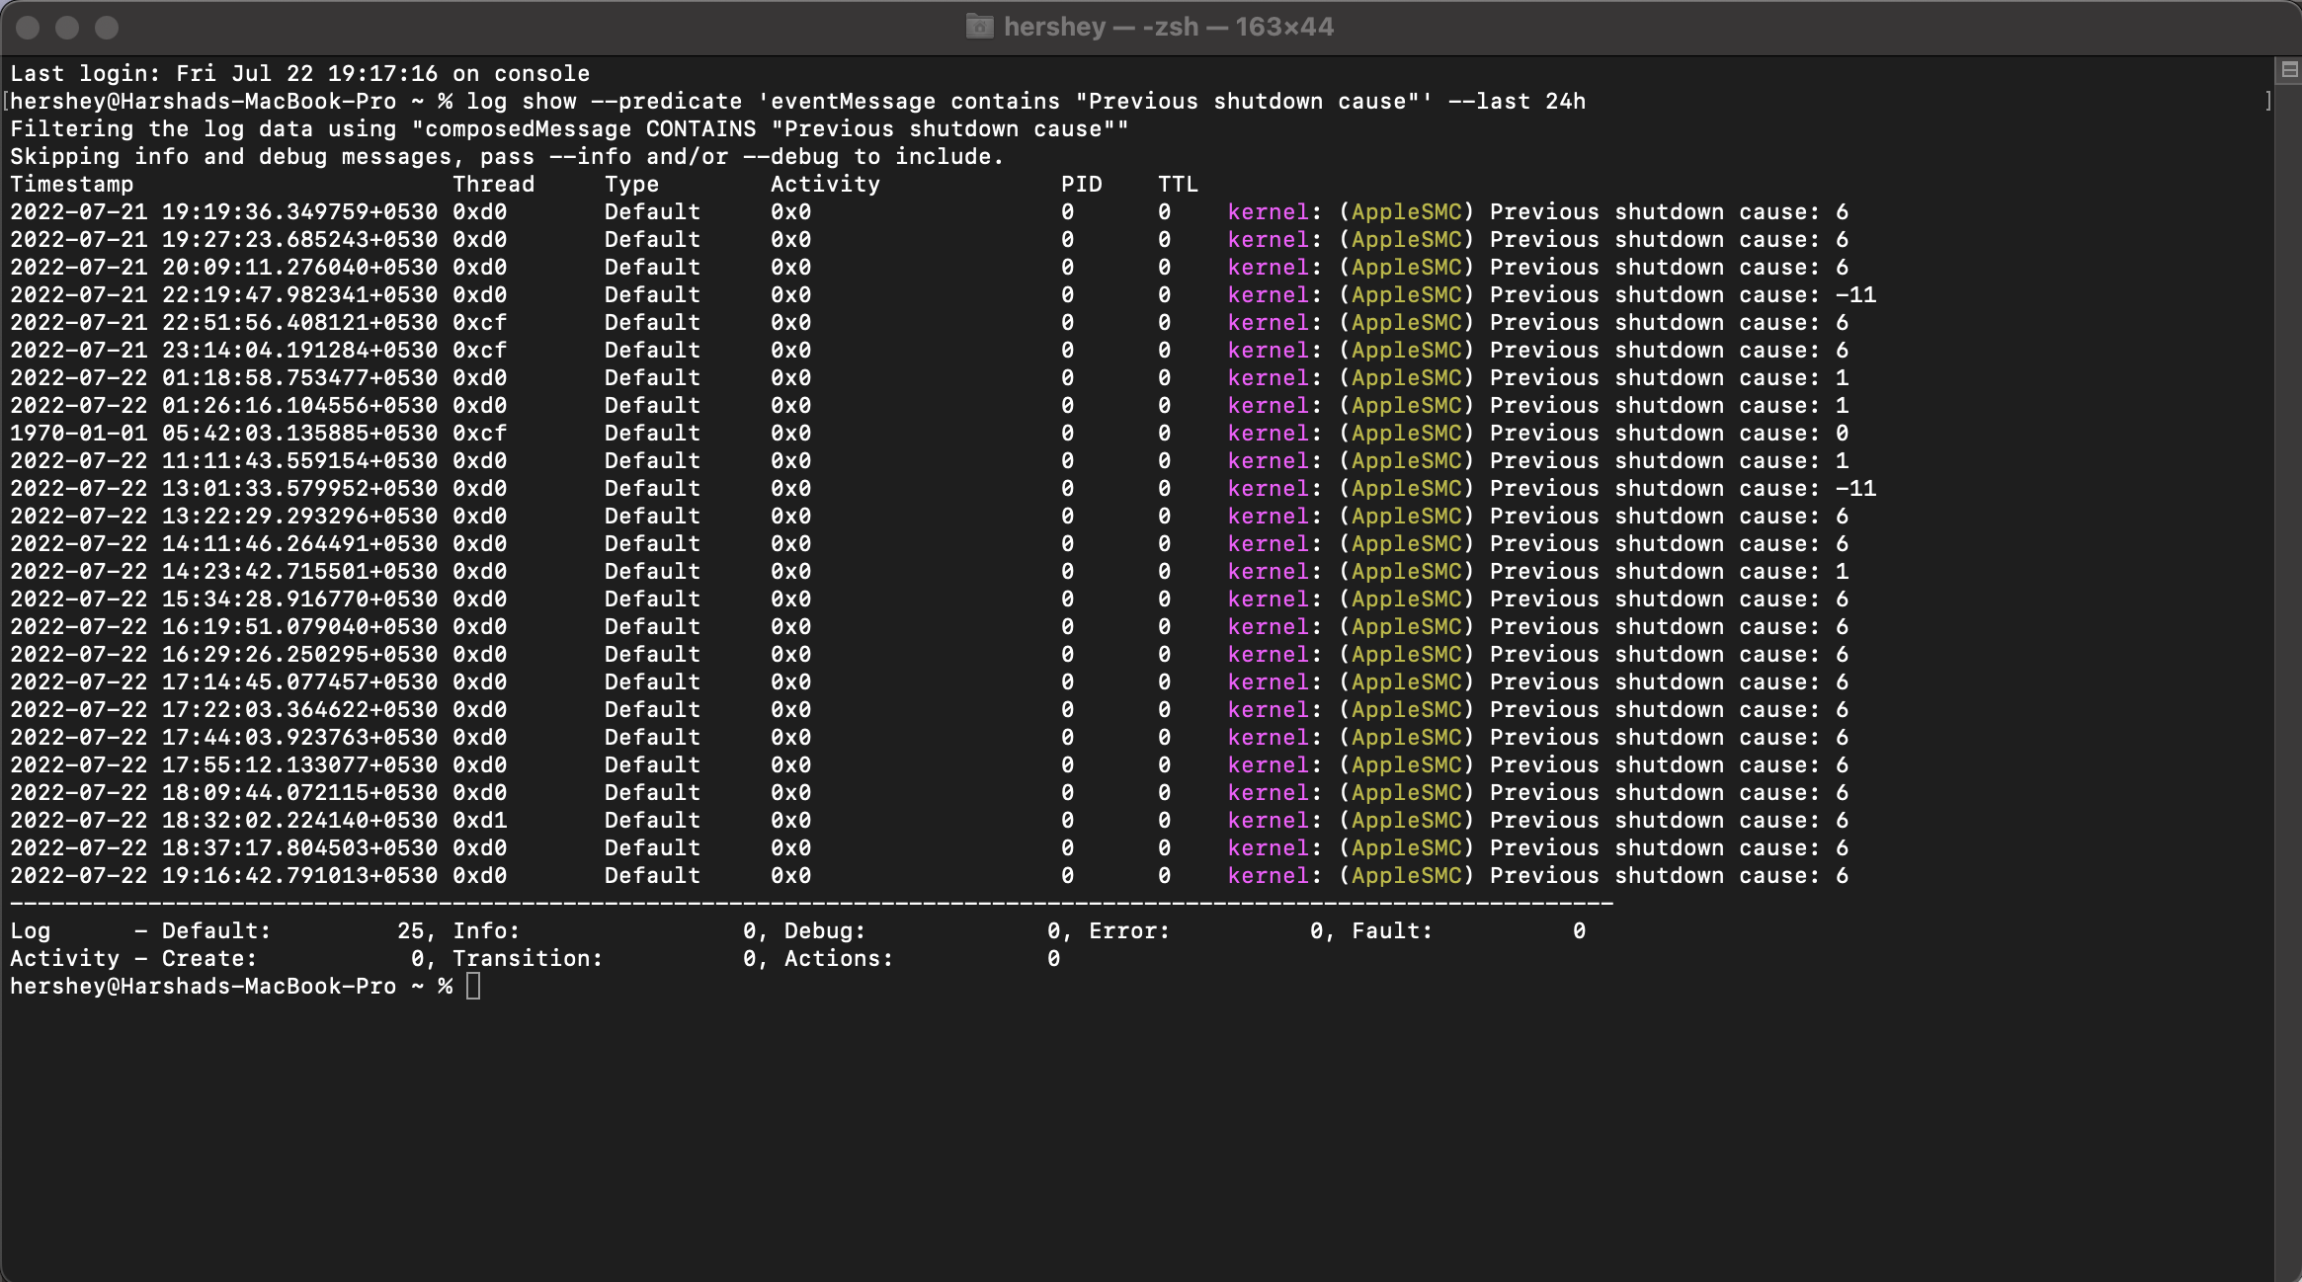Image resolution: width=2302 pixels, height=1282 pixels.
Task: Click the 1970-01-01 timestamp log entry
Action: (x=223, y=434)
